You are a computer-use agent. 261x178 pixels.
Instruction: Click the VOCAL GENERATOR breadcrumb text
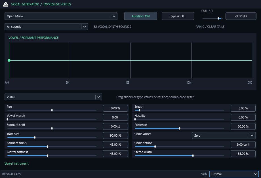(x=25, y=4)
